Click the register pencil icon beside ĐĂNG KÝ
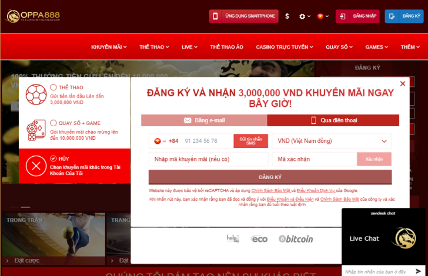The width and height of the screenshot is (428, 276). pyautogui.click(x=392, y=16)
